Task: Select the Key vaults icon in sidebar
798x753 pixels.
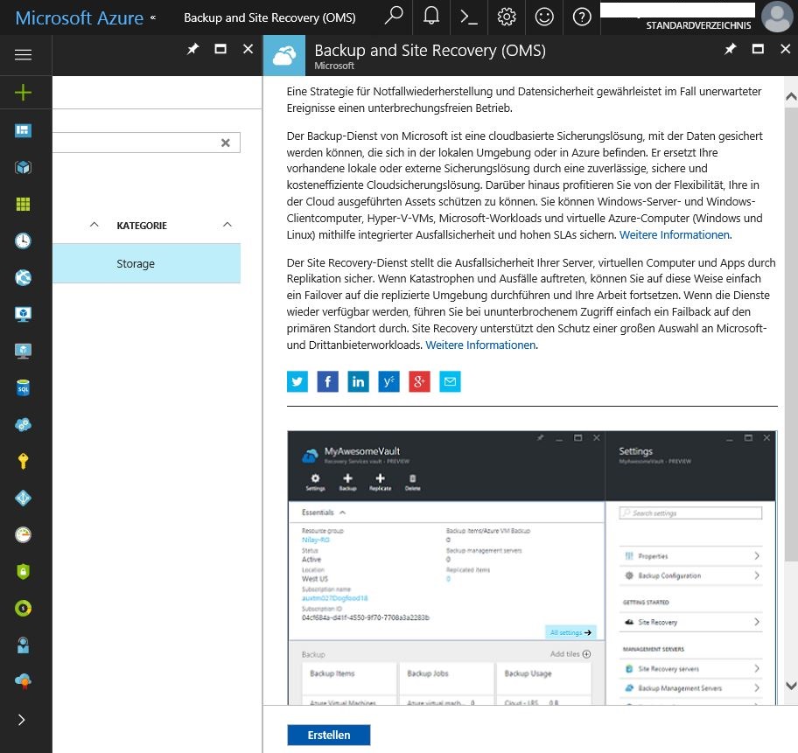Action: click(23, 461)
